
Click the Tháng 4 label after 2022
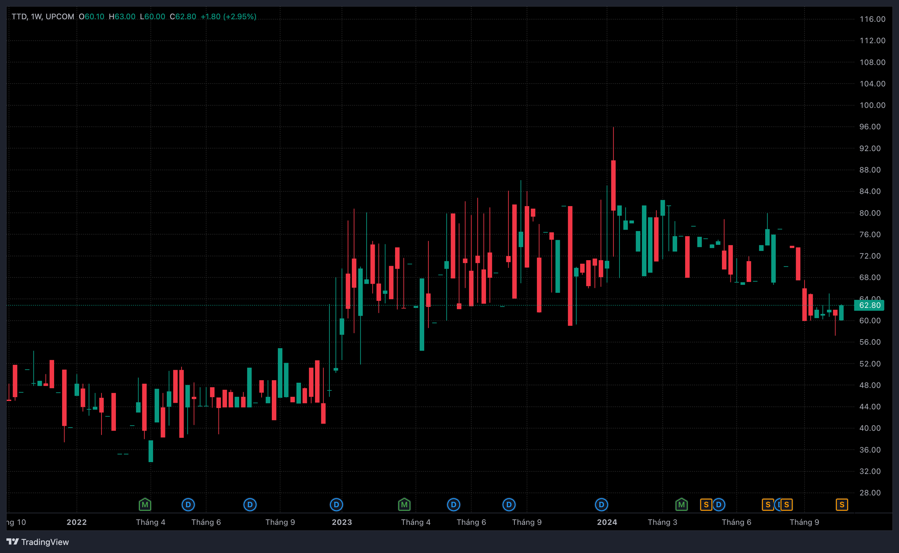pyautogui.click(x=150, y=522)
